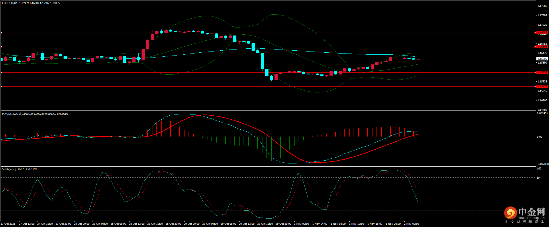
Task: Click the 1.15597 red price tag
Action: coord(542,72)
